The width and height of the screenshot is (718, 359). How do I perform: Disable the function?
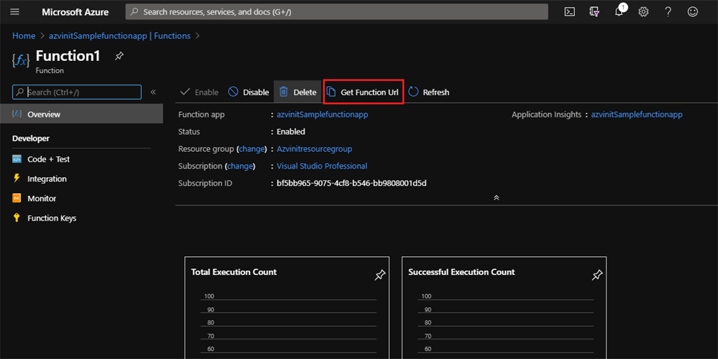click(249, 92)
